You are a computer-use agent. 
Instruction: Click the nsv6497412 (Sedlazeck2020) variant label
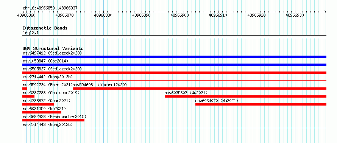(52, 53)
